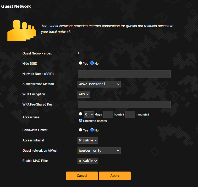Click the access time minute(s) field
The height and width of the screenshot is (187, 198).
[x=130, y=114]
